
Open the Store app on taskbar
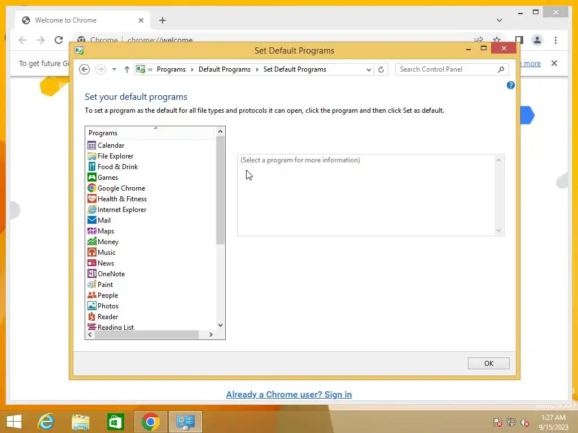tap(115, 422)
